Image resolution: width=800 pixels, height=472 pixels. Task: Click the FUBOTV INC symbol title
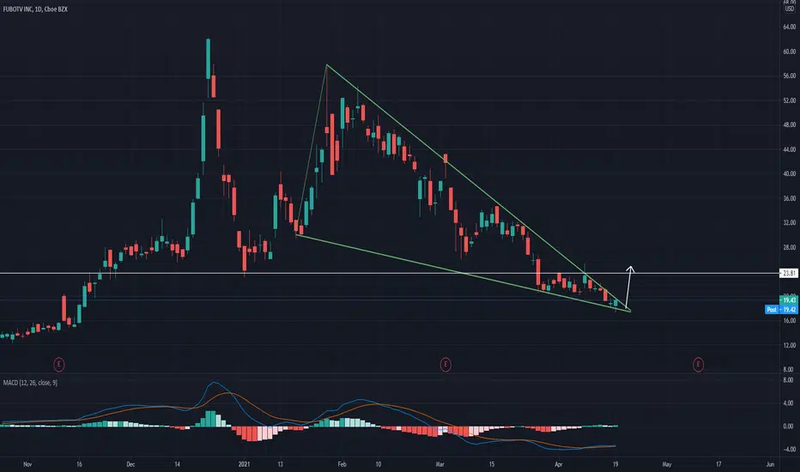pyautogui.click(x=35, y=9)
